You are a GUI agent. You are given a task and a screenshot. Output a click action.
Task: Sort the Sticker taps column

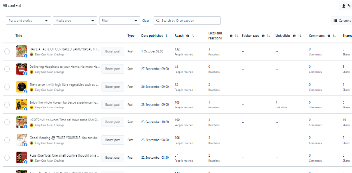tap(268, 36)
